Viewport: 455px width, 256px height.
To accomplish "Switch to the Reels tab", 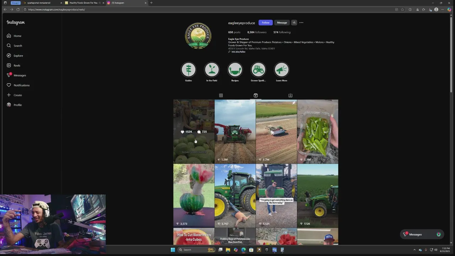I will [256, 95].
